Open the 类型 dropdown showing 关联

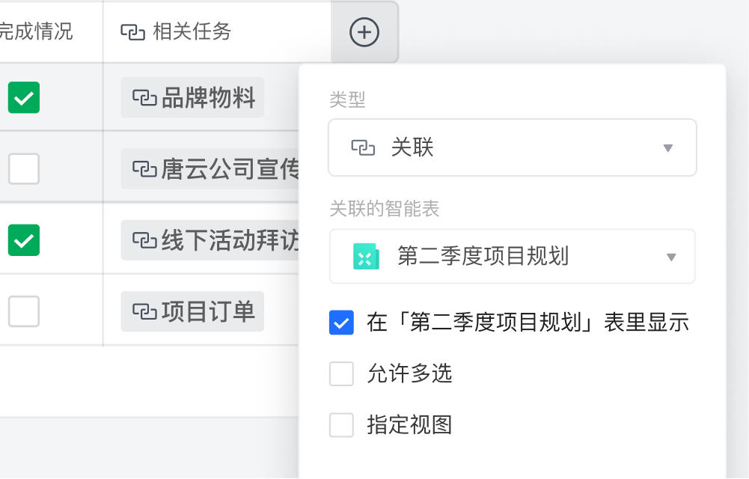pos(512,147)
